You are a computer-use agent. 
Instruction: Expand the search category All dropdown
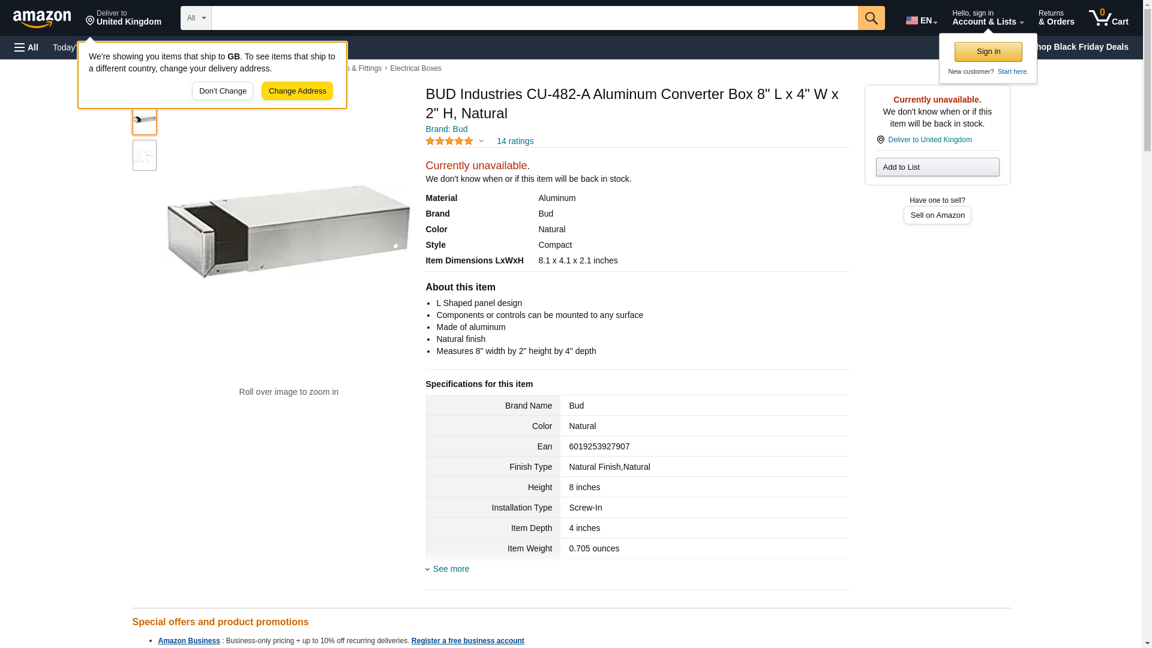click(x=196, y=18)
